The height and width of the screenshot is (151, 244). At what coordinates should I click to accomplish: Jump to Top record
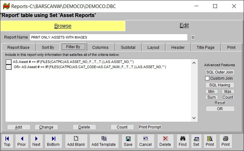point(7,141)
